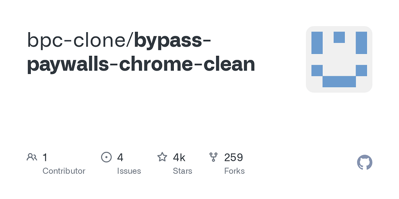Click the Contributor people icon
Image resolution: width=399 pixels, height=199 pixels.
point(32,157)
